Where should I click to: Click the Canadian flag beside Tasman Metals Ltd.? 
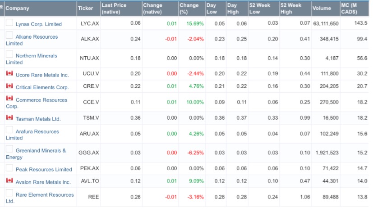point(9,117)
